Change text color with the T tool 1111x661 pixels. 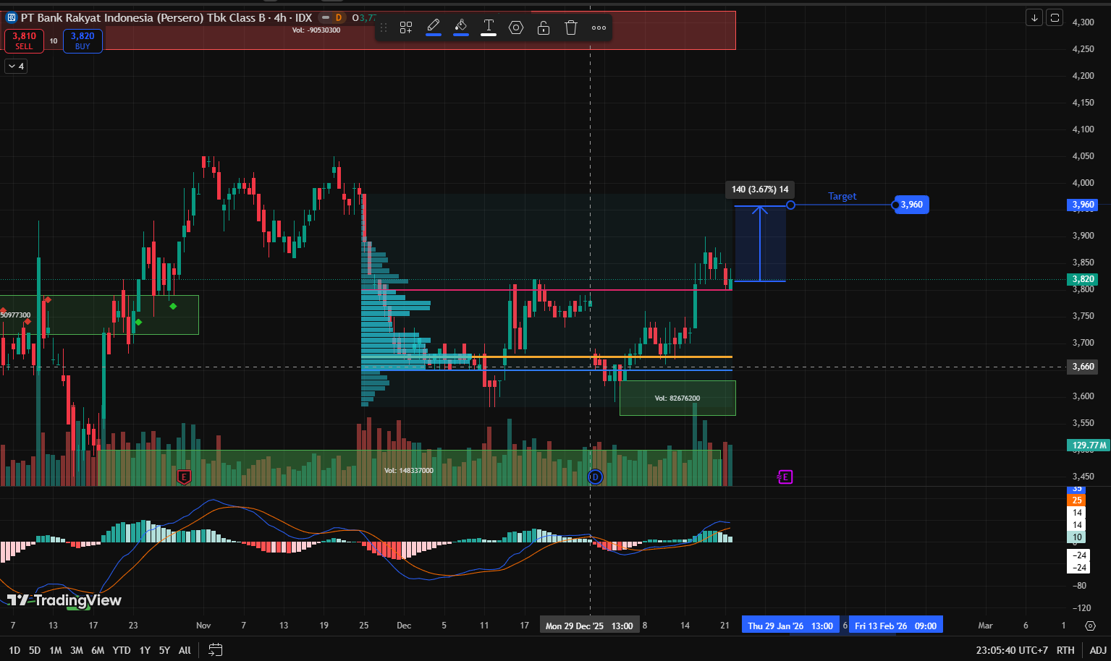point(489,27)
